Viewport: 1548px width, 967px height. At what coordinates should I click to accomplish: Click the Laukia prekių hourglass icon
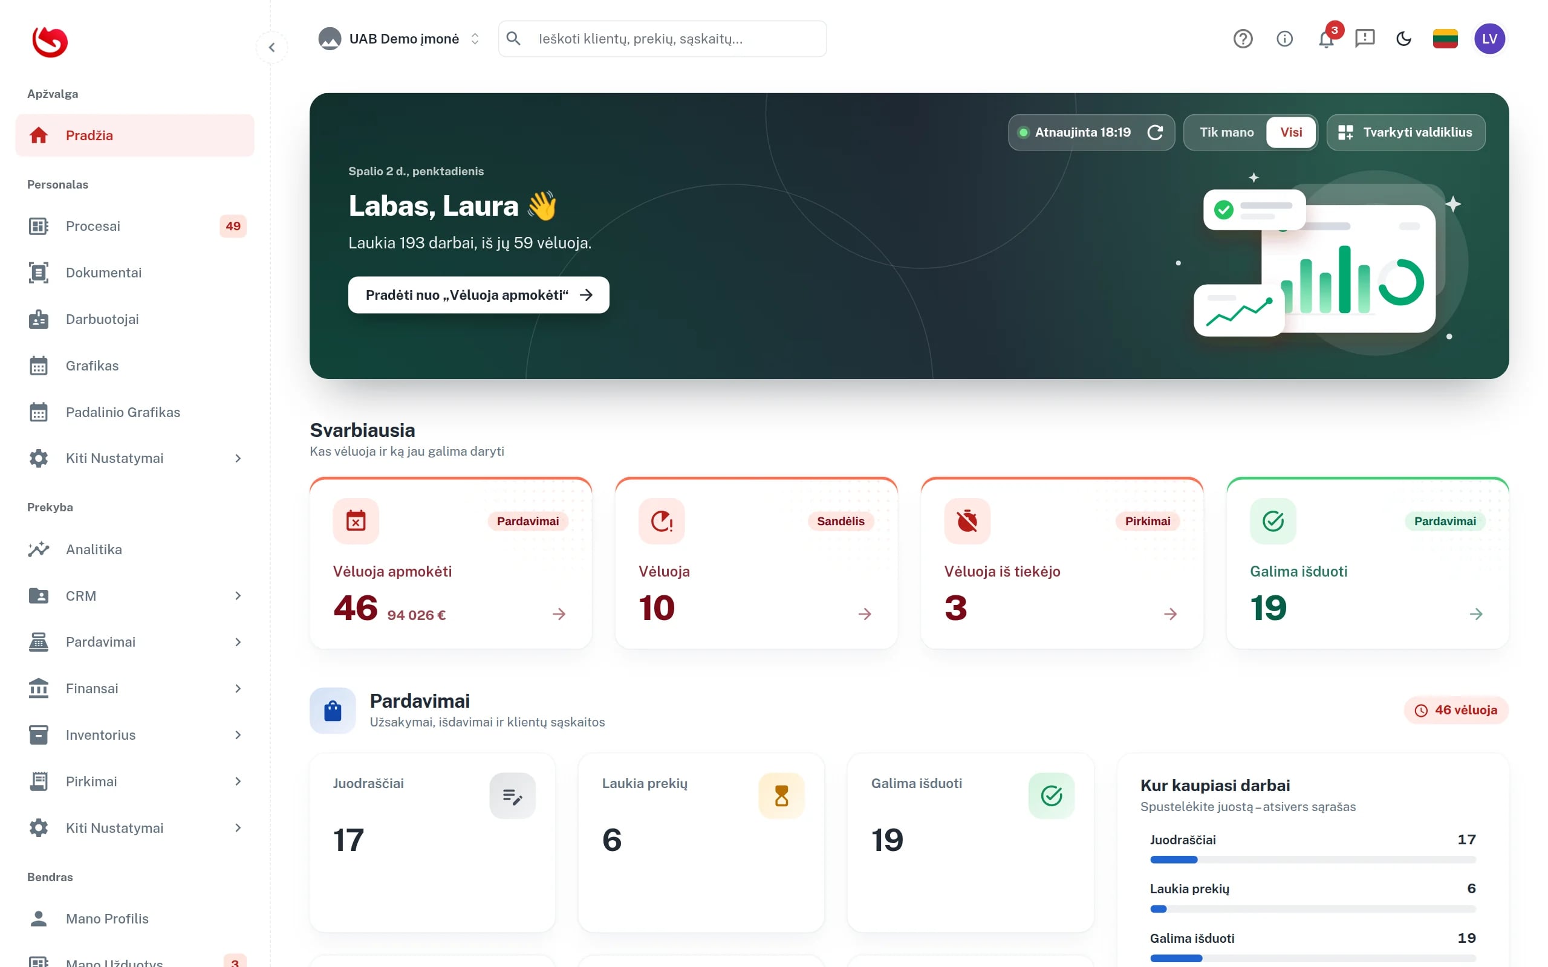pyautogui.click(x=781, y=795)
